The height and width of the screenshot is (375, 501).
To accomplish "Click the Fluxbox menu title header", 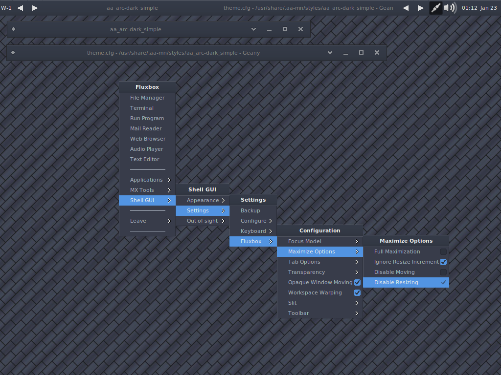I will point(147,87).
